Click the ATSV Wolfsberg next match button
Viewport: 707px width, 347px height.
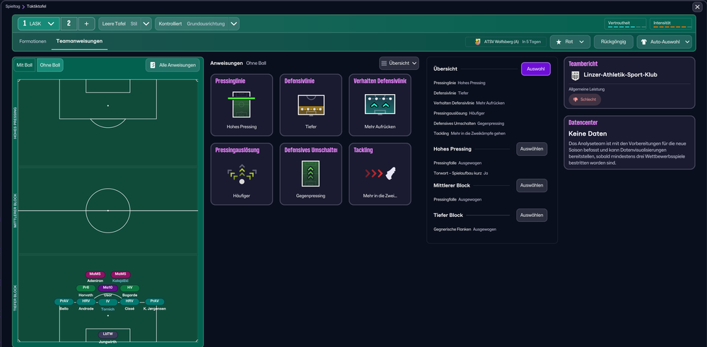[506, 42]
